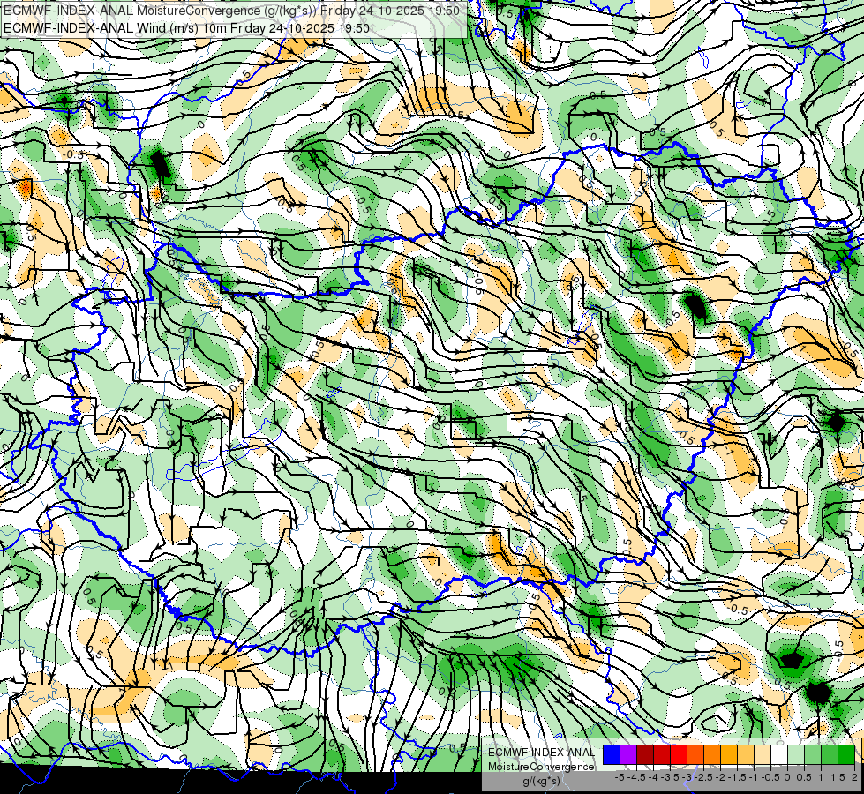This screenshot has height=794, width=864.
Task: Click the purple legend color swatch
Action: tap(628, 754)
